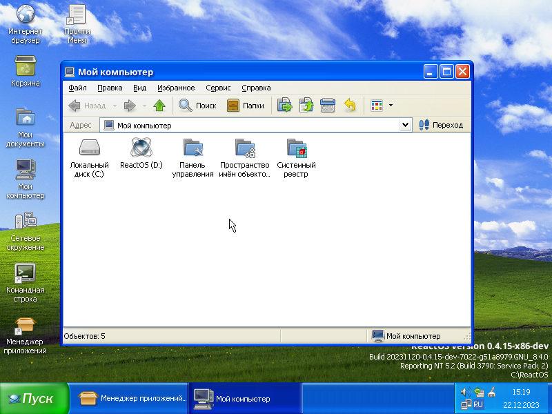Screen dimensions: 552x414
Task: Open the Корзина recycle bin icon
Action: [26, 71]
